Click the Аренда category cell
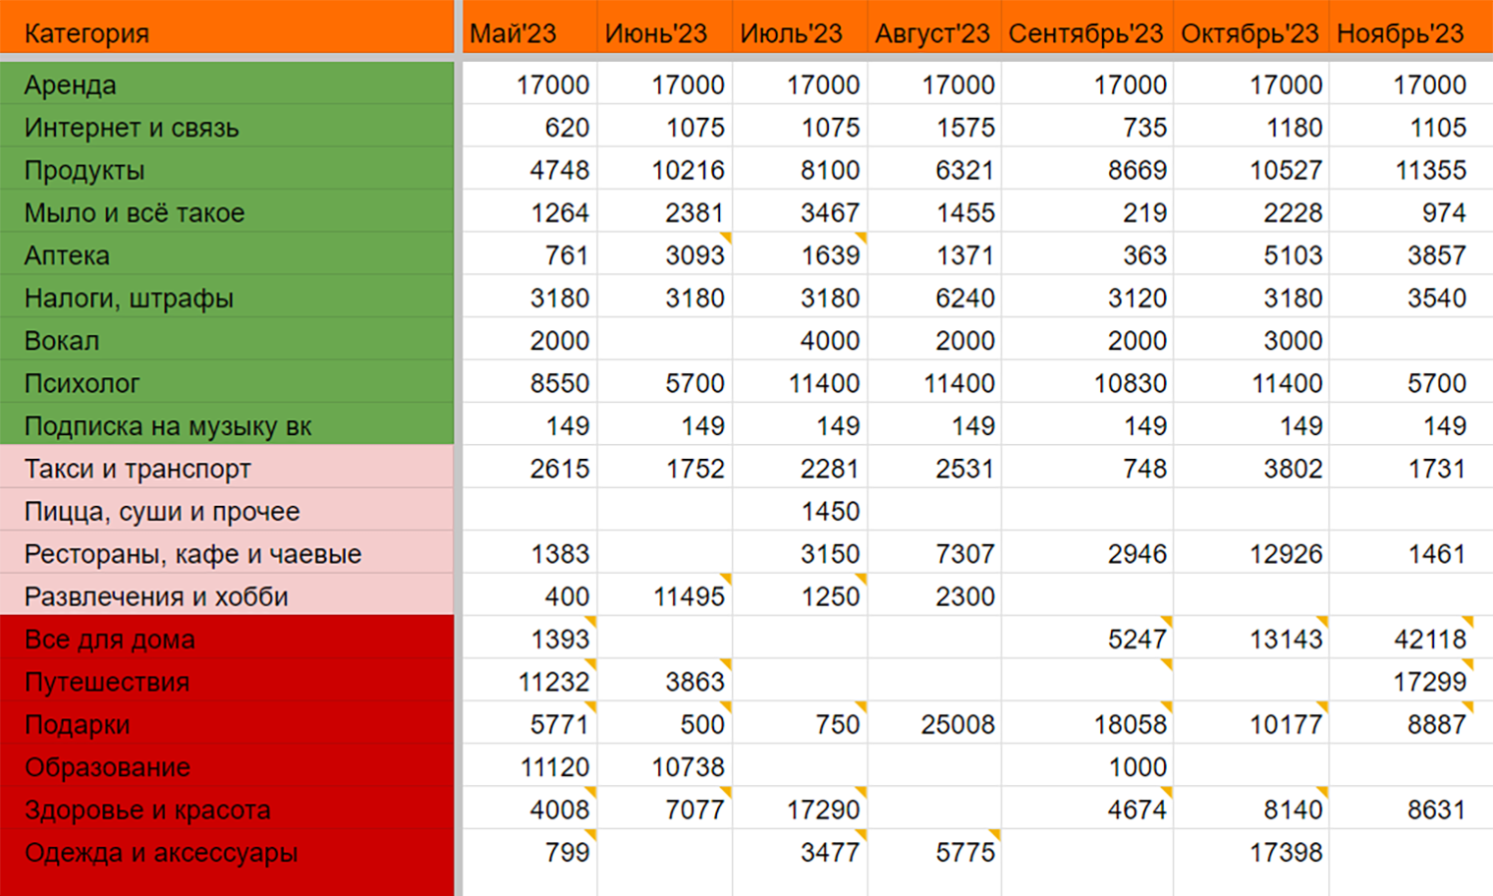This screenshot has width=1493, height=896. tap(227, 84)
